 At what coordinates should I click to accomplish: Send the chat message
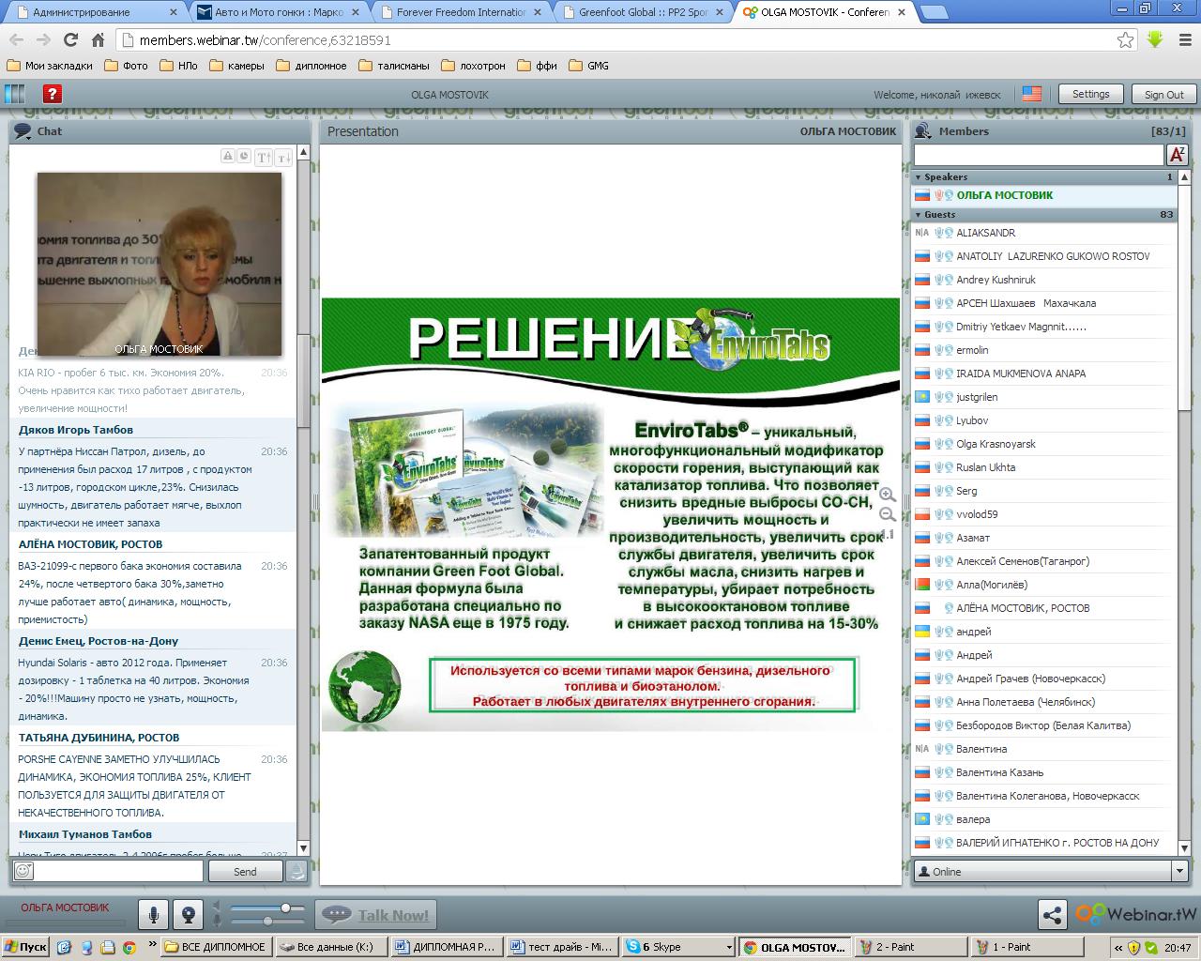[245, 871]
